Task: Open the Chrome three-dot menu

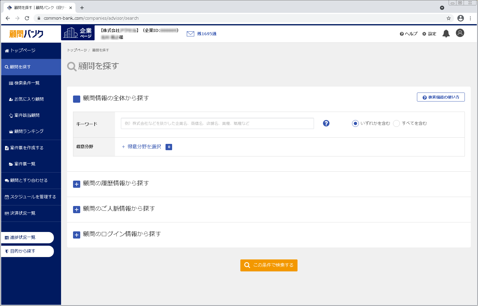Action: tap(470, 18)
